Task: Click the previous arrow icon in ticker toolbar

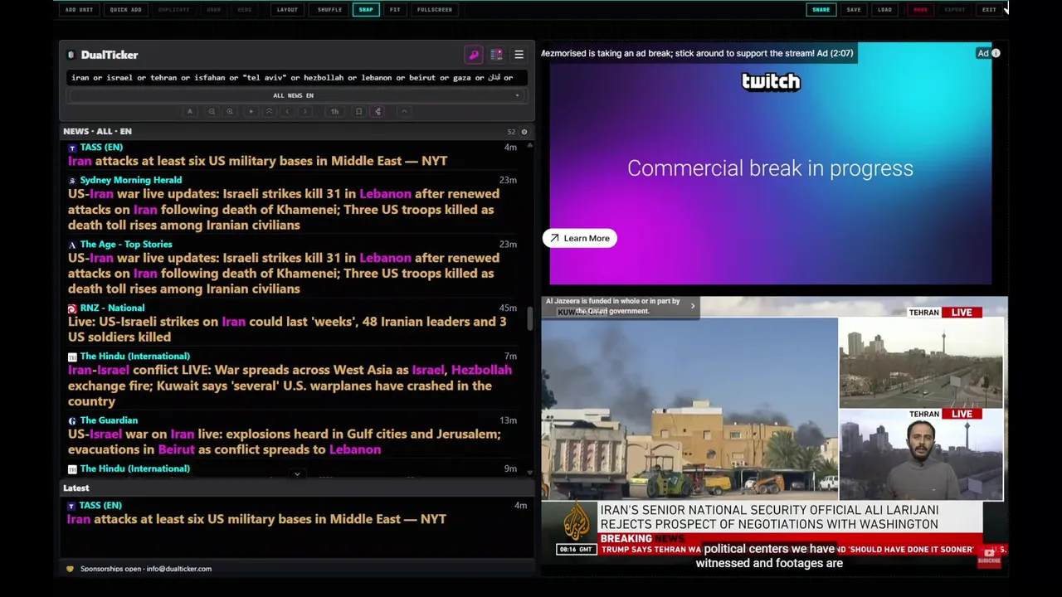Action: click(x=287, y=111)
